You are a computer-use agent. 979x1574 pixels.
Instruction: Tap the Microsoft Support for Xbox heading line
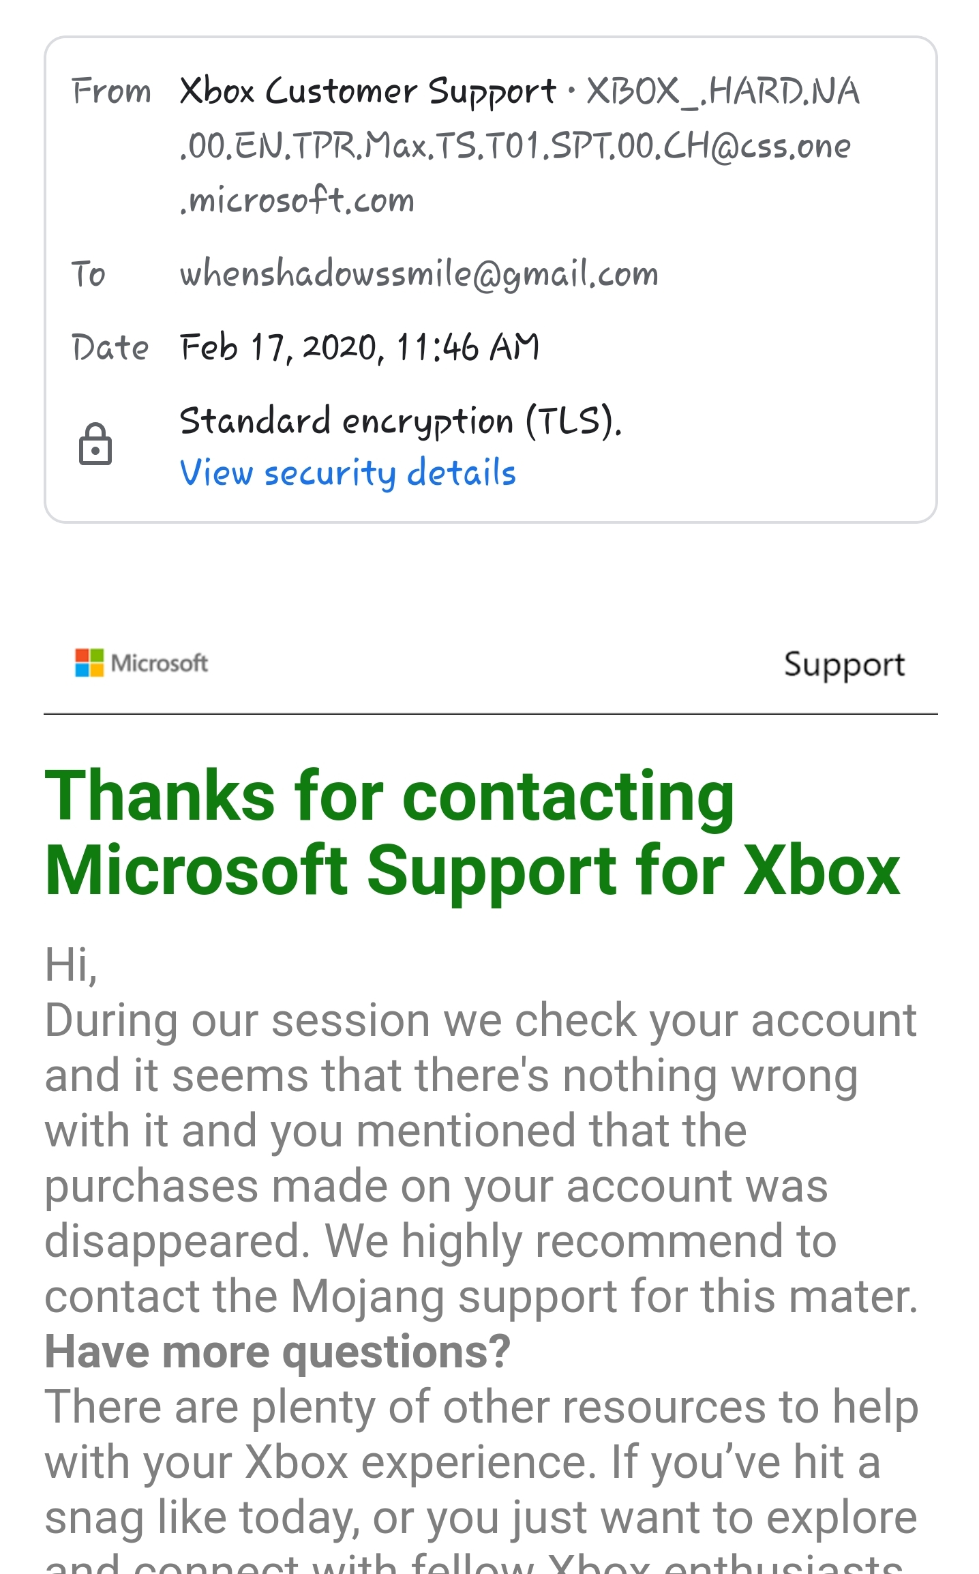472,871
